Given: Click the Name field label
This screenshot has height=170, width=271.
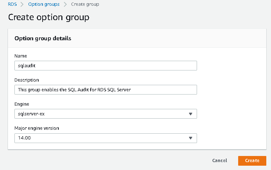Looking at the screenshot, I should (21, 56).
